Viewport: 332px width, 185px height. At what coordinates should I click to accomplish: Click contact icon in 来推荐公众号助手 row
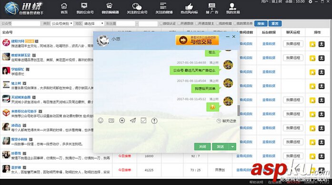click(322, 114)
